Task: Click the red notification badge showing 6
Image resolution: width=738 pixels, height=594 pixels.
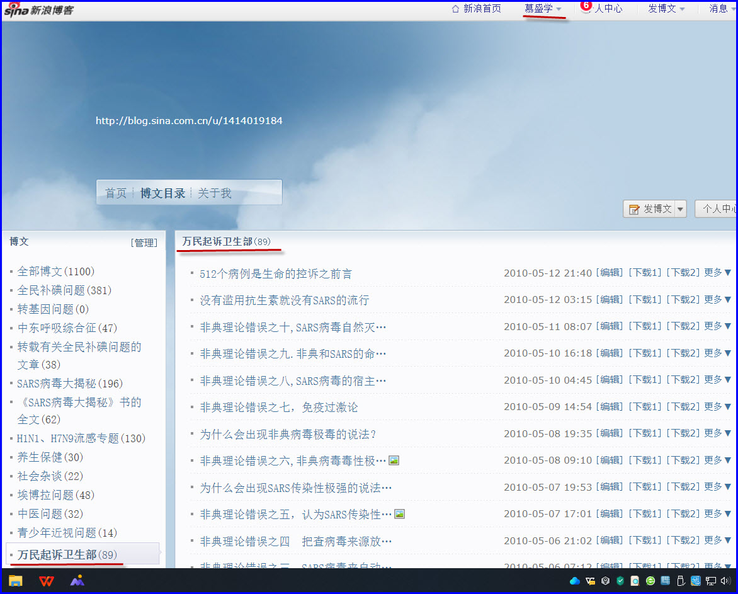Action: 586,5
